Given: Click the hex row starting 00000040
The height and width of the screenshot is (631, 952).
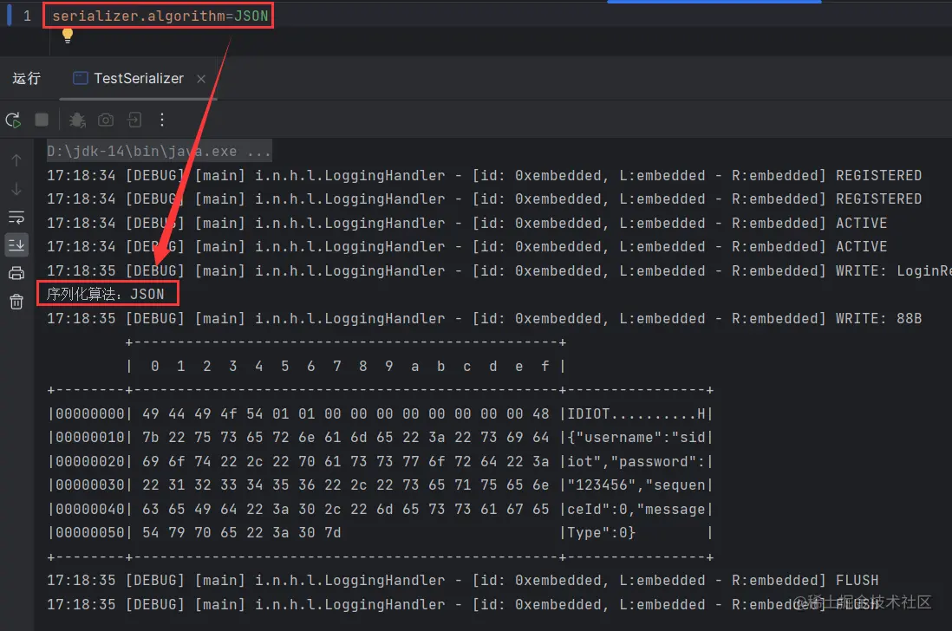Looking at the screenshot, I should click(x=381, y=509).
